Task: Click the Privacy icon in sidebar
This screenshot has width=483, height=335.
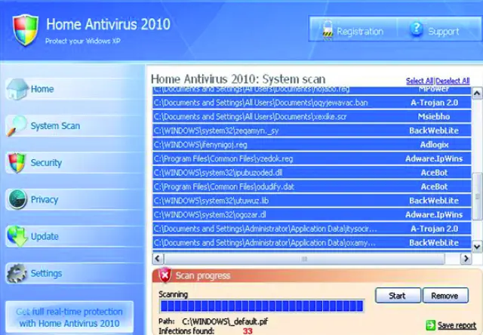Action: pos(17,200)
